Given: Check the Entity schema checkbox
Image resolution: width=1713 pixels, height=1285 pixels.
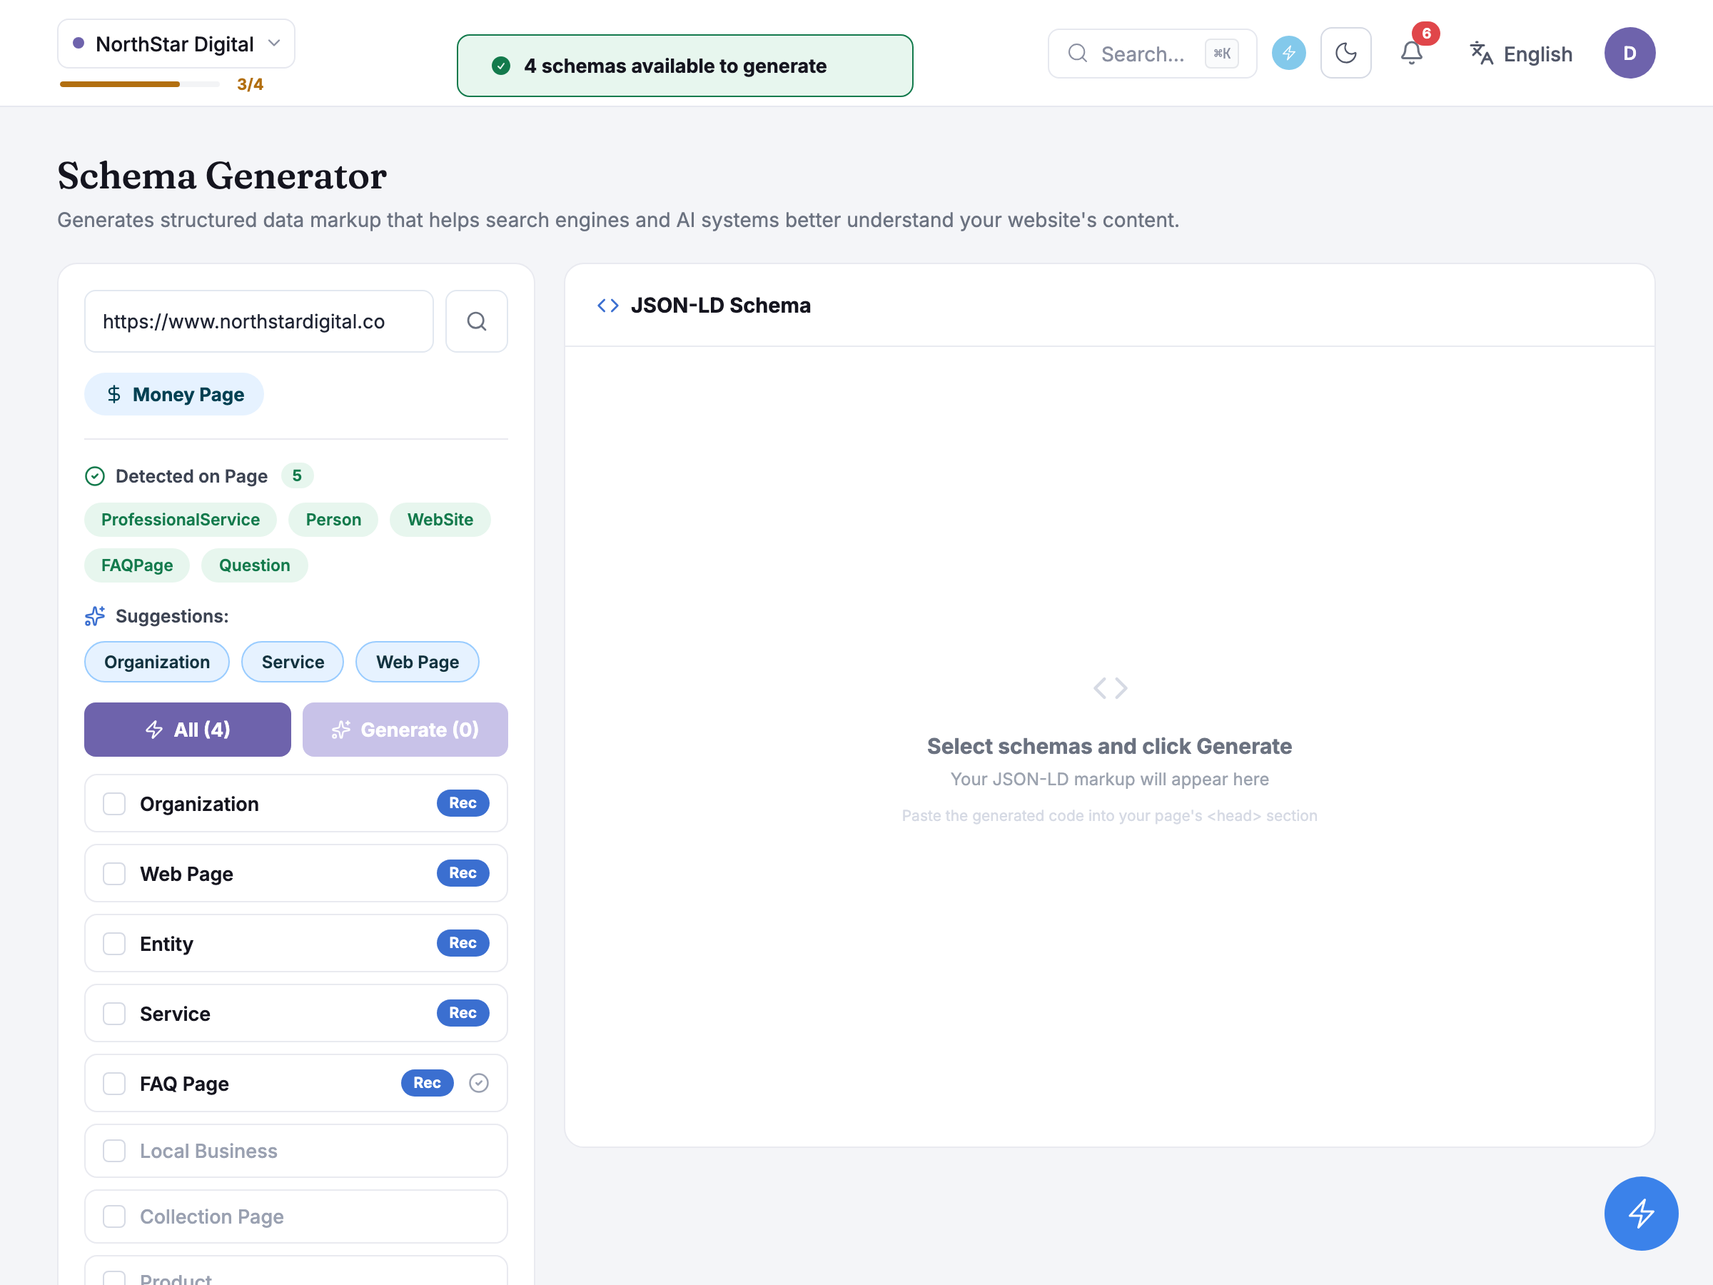Looking at the screenshot, I should pyautogui.click(x=115, y=944).
